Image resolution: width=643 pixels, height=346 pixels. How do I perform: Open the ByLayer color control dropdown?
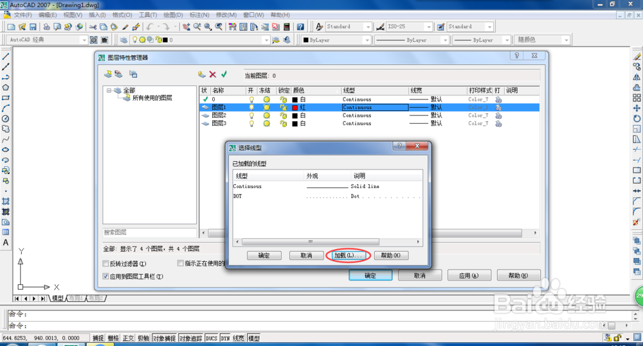[x=367, y=40]
